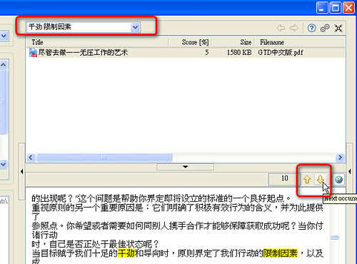357x264 pixels.
Task: Click the PDF icon of the result row
Action: (33, 52)
